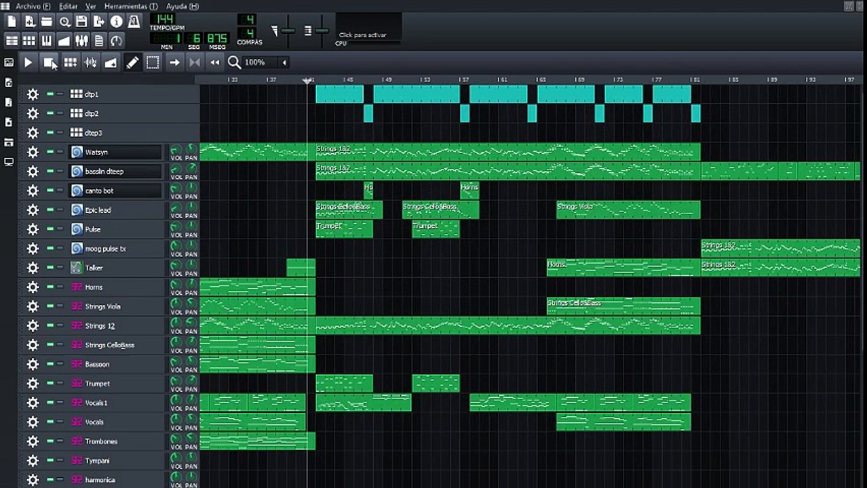Open the Editar menu
This screenshot has height=488, width=867.
[68, 6]
